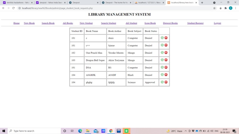Open File Explorer from taskbar
239x134 pixels.
click(x=88, y=131)
